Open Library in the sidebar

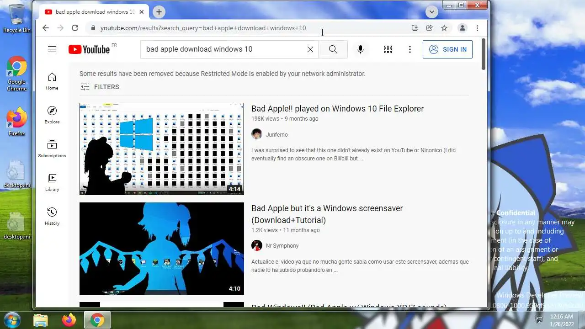pyautogui.click(x=52, y=183)
